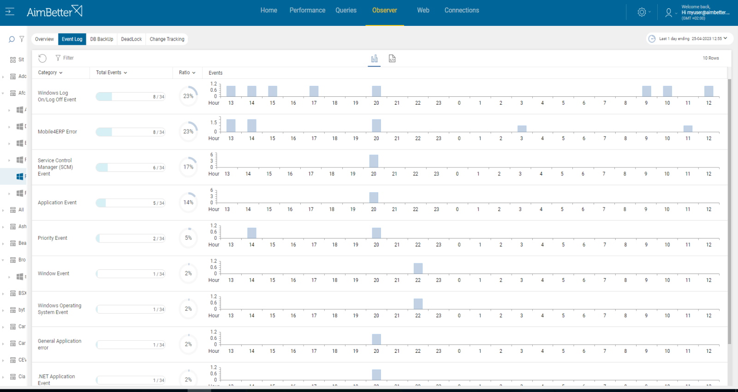Sort by the Category column dropdown

click(x=50, y=72)
